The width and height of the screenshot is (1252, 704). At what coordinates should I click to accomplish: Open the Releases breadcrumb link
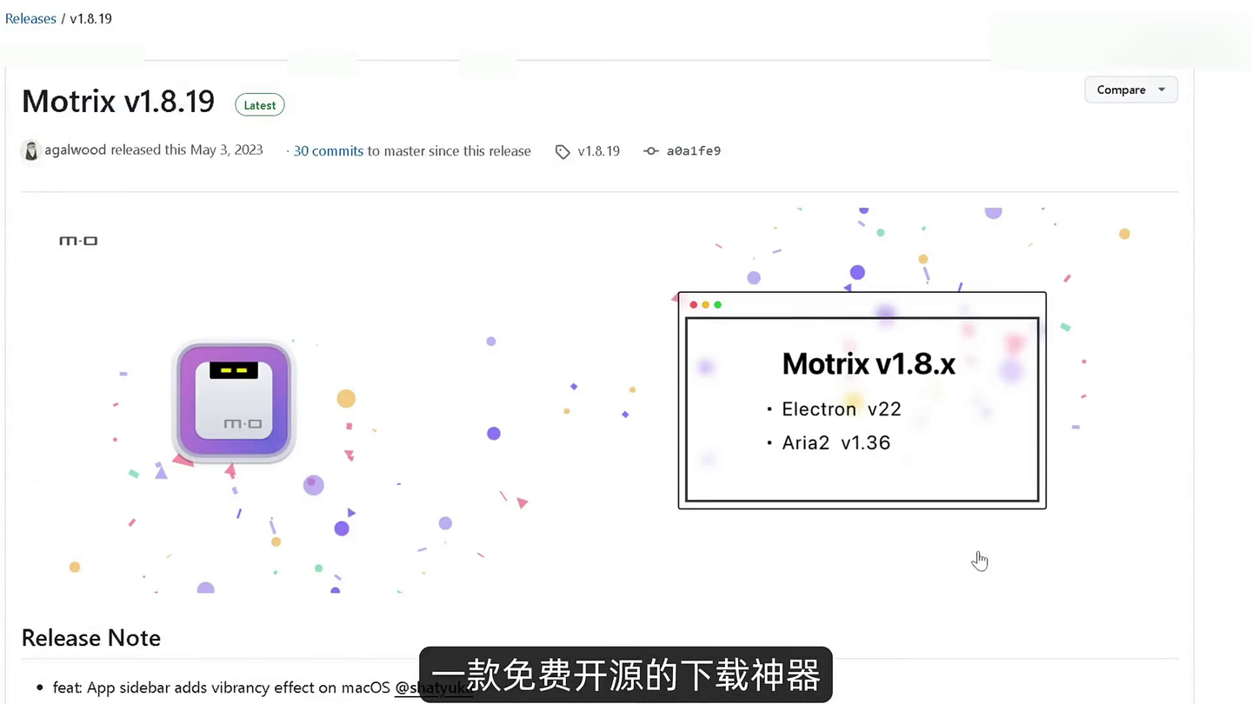coord(30,18)
